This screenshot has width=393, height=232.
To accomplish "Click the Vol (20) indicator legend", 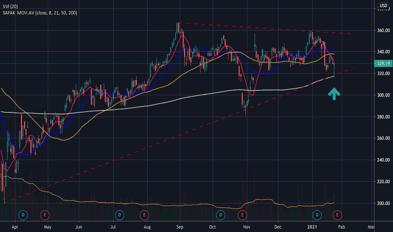I will [x=10, y=6].
